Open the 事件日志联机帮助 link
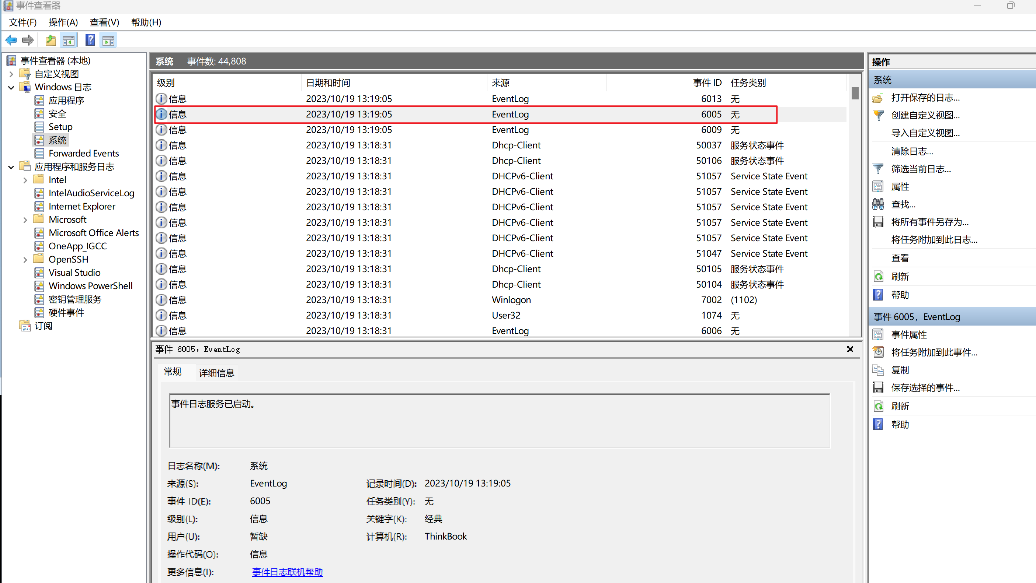Screen dimensions: 1036x583 pos(287,572)
